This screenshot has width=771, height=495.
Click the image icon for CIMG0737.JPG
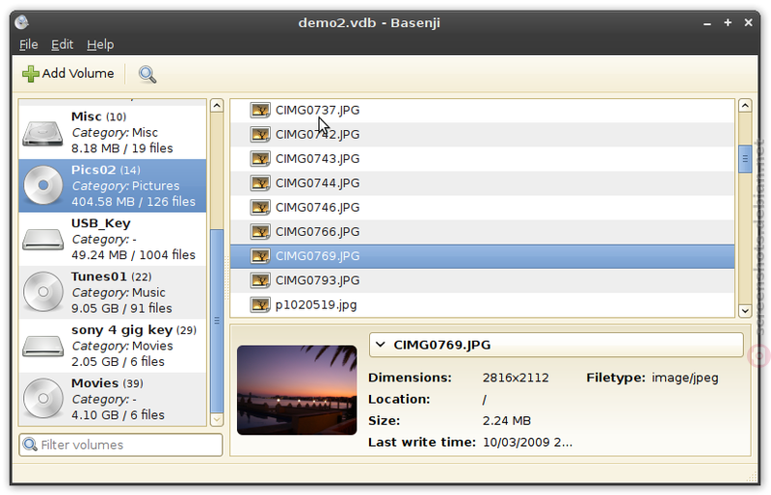click(260, 110)
